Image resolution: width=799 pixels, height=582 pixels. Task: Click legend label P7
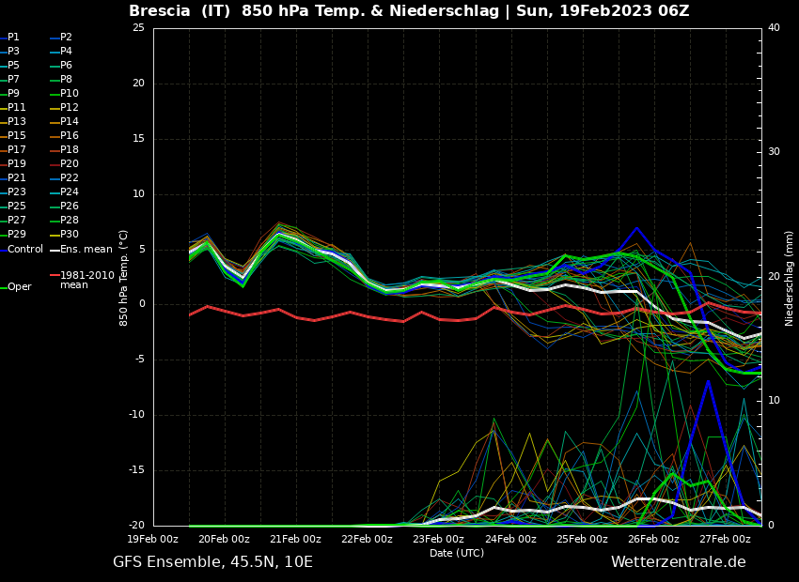point(13,80)
